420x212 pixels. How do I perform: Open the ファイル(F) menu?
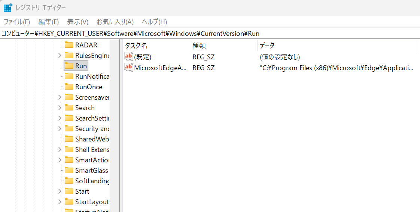coord(16,22)
